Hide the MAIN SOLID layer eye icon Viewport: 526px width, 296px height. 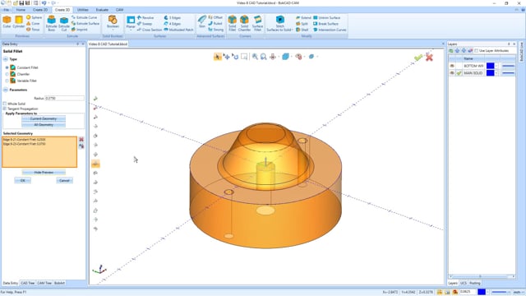coord(452,73)
